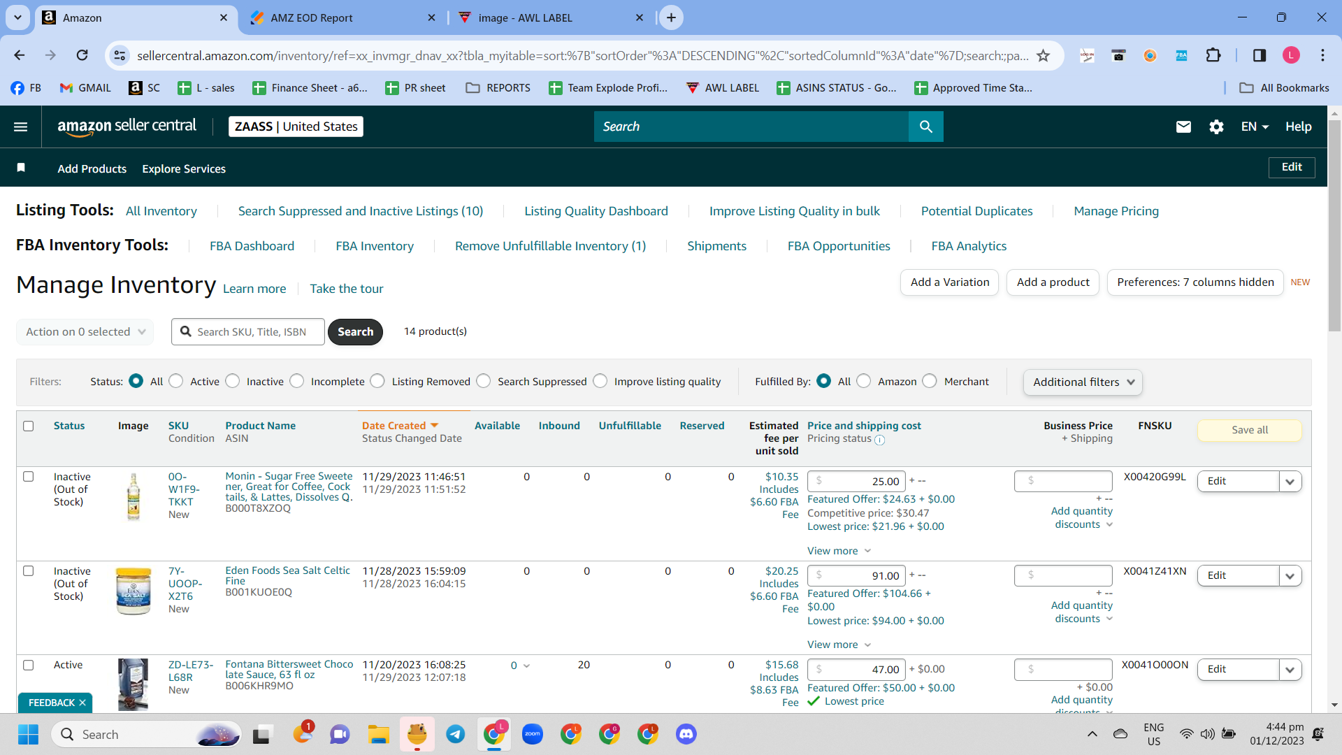Choose the Listing Removed status filter
The height and width of the screenshot is (755, 1342).
pyautogui.click(x=377, y=381)
